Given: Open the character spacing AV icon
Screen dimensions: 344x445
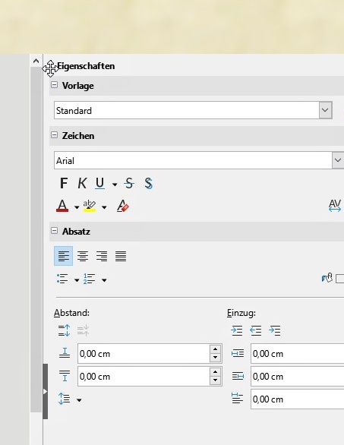Looking at the screenshot, I should [335, 206].
